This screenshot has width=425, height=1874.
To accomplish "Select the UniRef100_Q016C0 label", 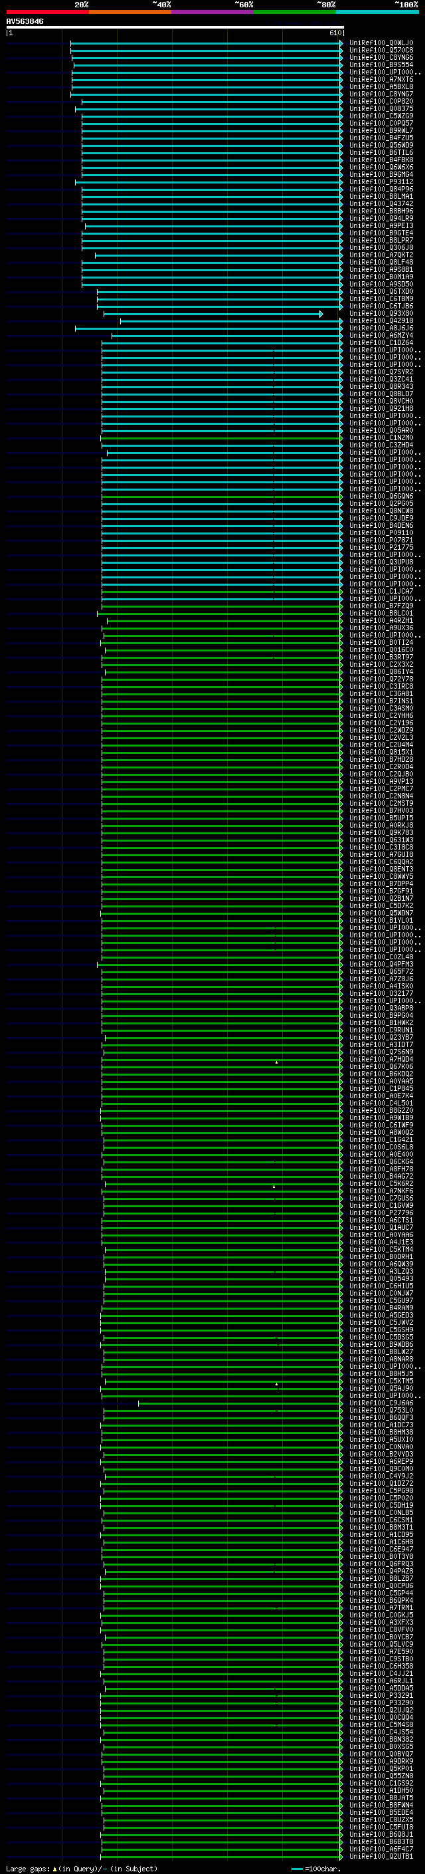I will click(x=381, y=649).
